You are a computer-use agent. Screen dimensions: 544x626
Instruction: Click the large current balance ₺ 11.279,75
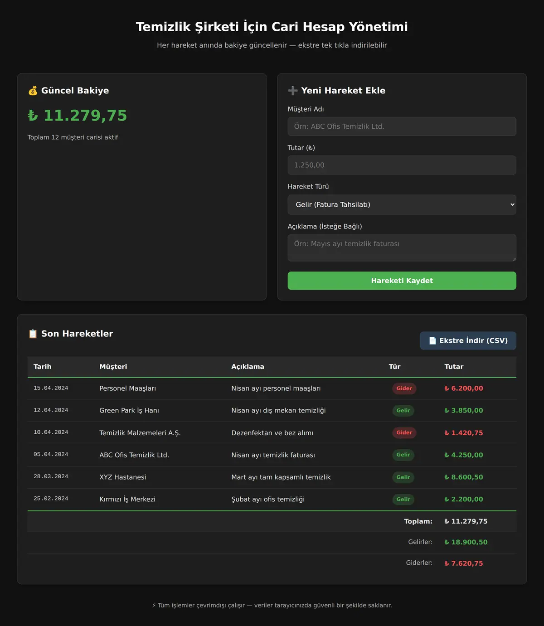pos(78,116)
